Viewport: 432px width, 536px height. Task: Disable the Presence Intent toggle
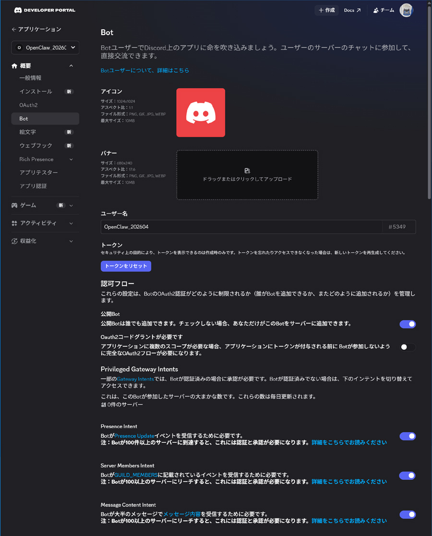407,436
